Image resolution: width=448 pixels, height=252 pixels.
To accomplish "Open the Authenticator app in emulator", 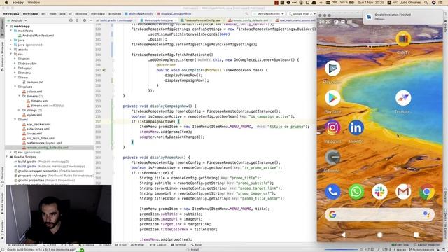I will pyautogui.click(x=332, y=157).
